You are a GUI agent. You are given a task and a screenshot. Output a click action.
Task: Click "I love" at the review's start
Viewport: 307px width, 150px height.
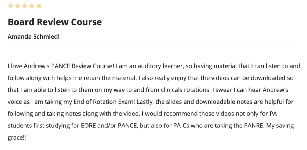click(x=15, y=66)
